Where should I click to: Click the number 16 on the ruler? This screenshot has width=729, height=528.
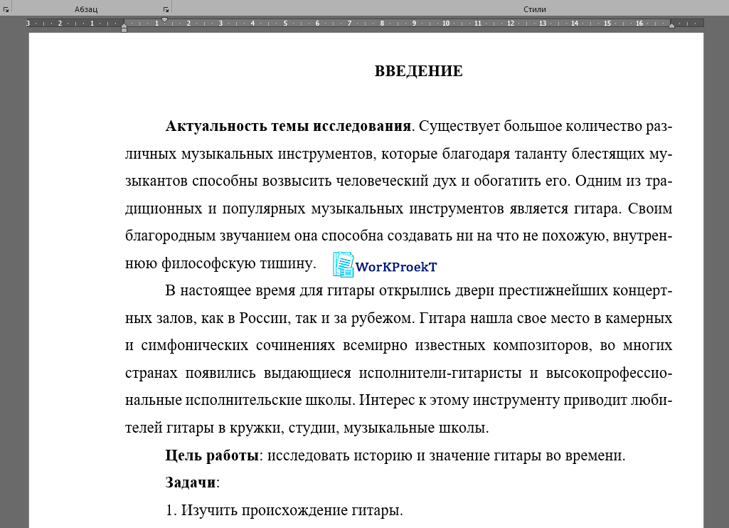tap(639, 23)
